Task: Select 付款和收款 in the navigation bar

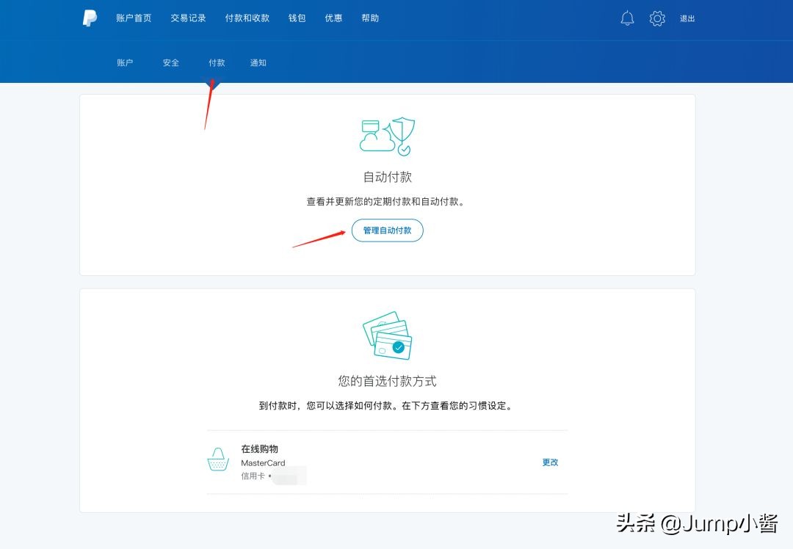Action: pyautogui.click(x=246, y=18)
